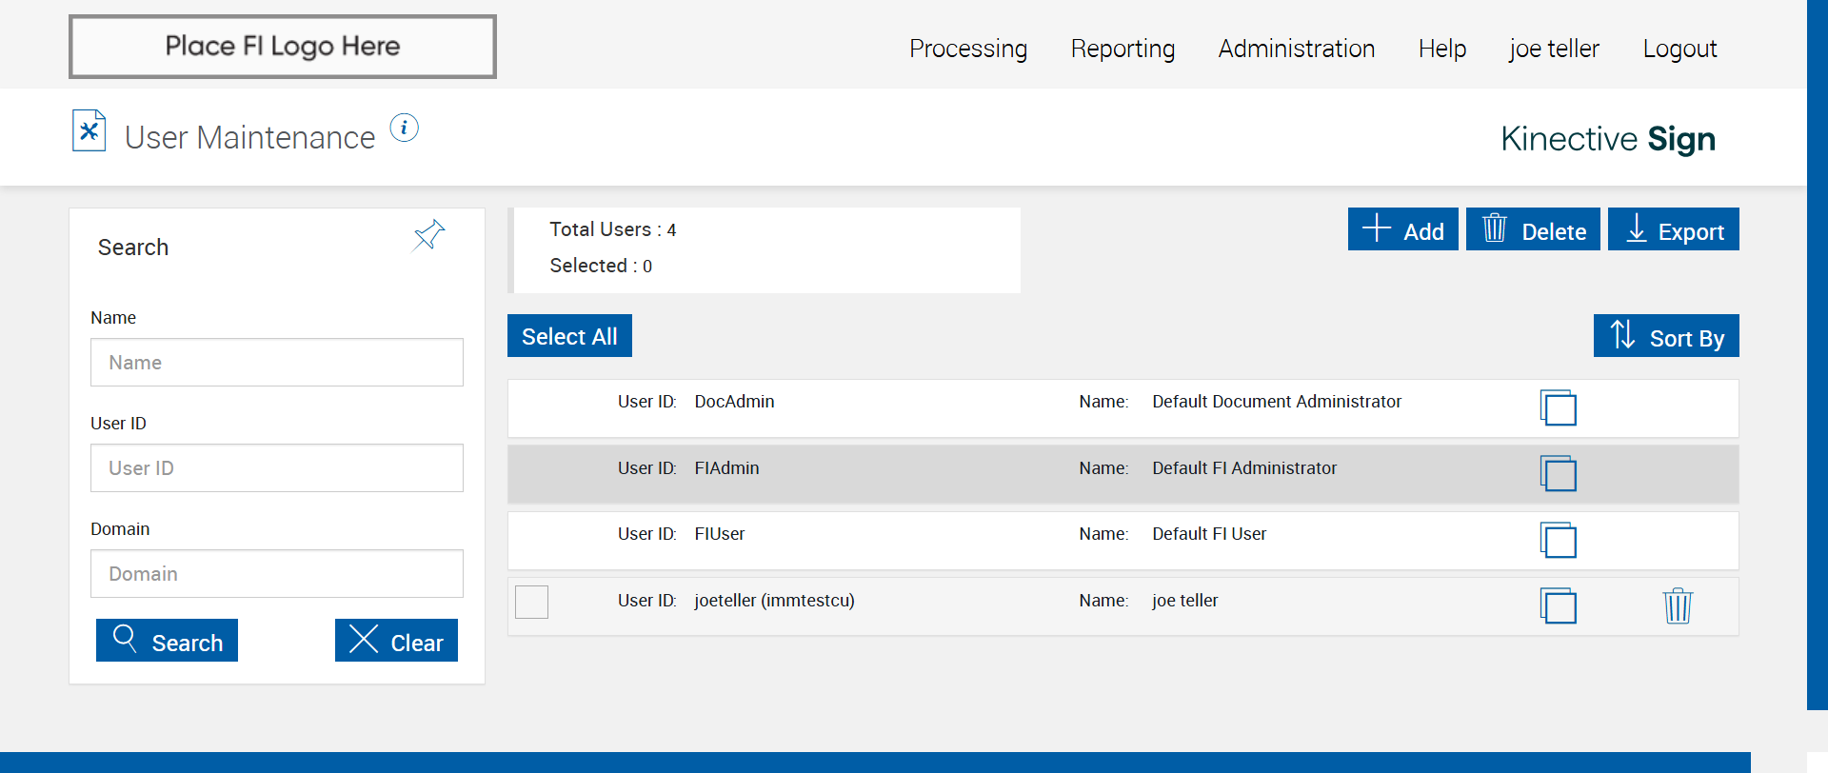Click into the Domain input field
The height and width of the screenshot is (773, 1828).
click(276, 574)
